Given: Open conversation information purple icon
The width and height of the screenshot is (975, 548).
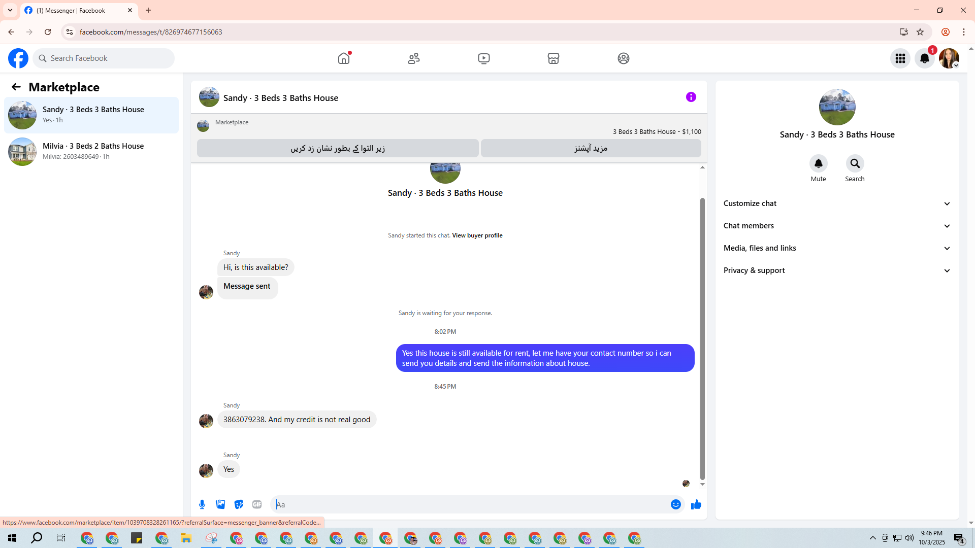Looking at the screenshot, I should (x=691, y=97).
